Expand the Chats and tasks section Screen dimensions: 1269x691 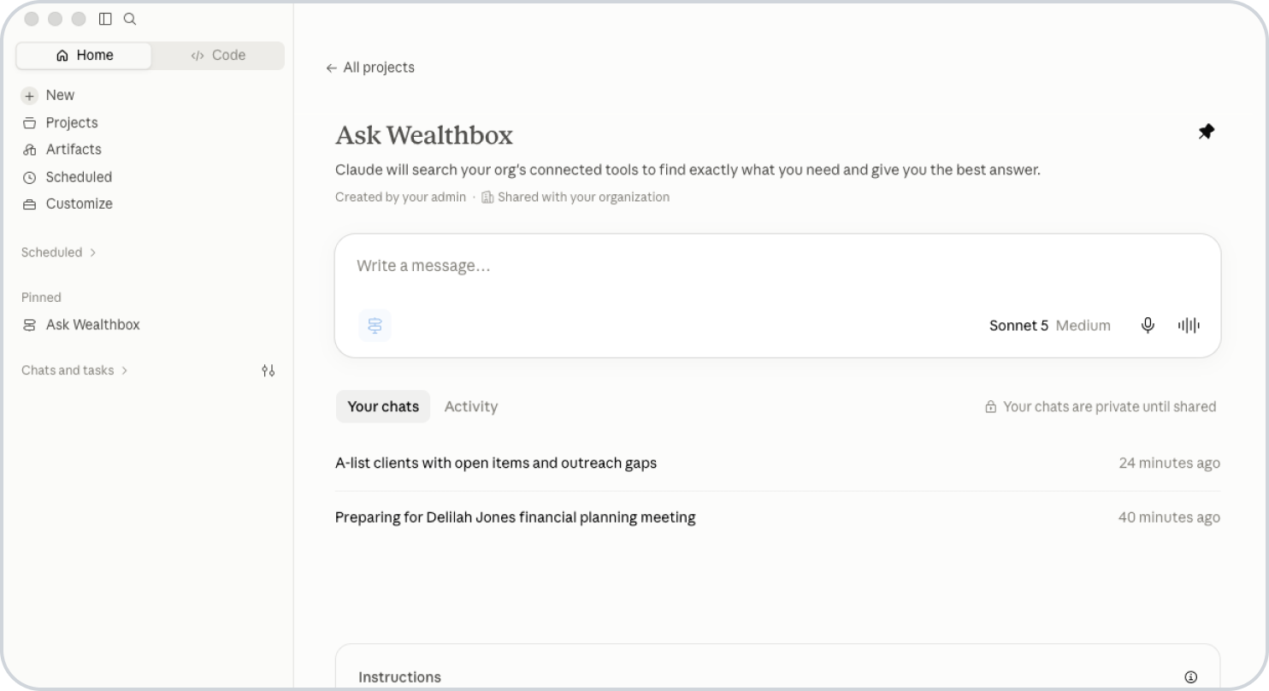pos(75,370)
